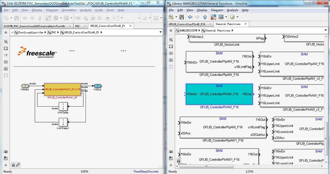Select cyan GFLIB_ControllerPIrAW_F16 library block
330x174 pixels.
coord(219,94)
